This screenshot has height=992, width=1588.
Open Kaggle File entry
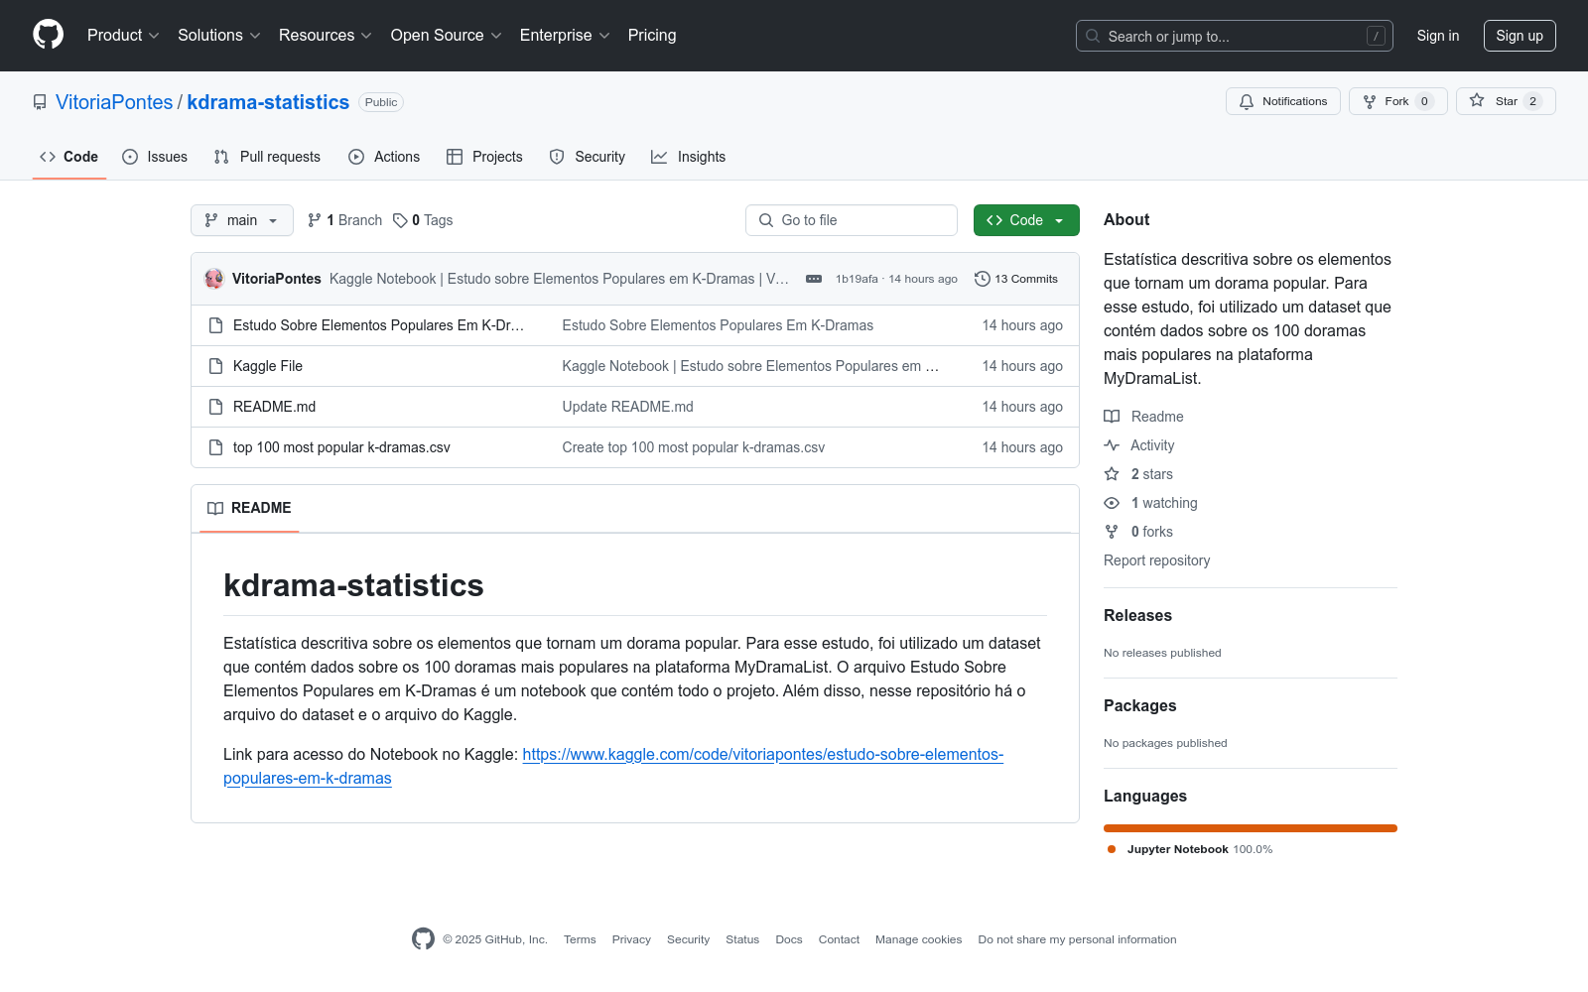point(268,366)
